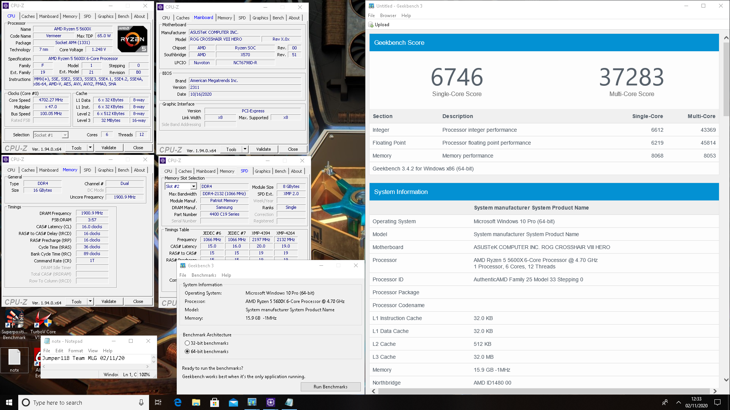This screenshot has width=730, height=410.
Task: Show hidden system tray icons
Action: pyautogui.click(x=678, y=402)
